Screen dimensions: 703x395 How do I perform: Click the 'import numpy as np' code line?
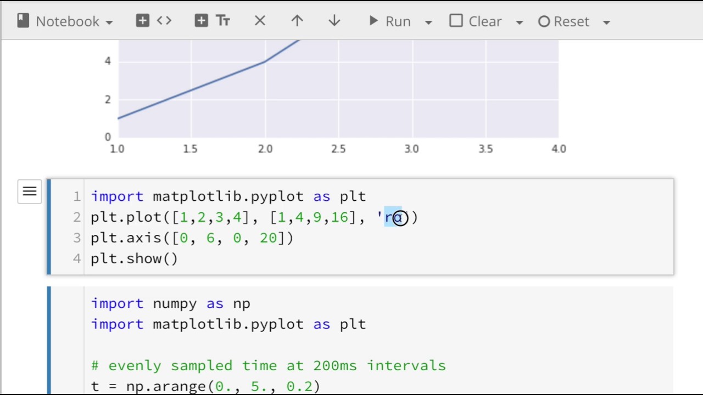(x=170, y=304)
